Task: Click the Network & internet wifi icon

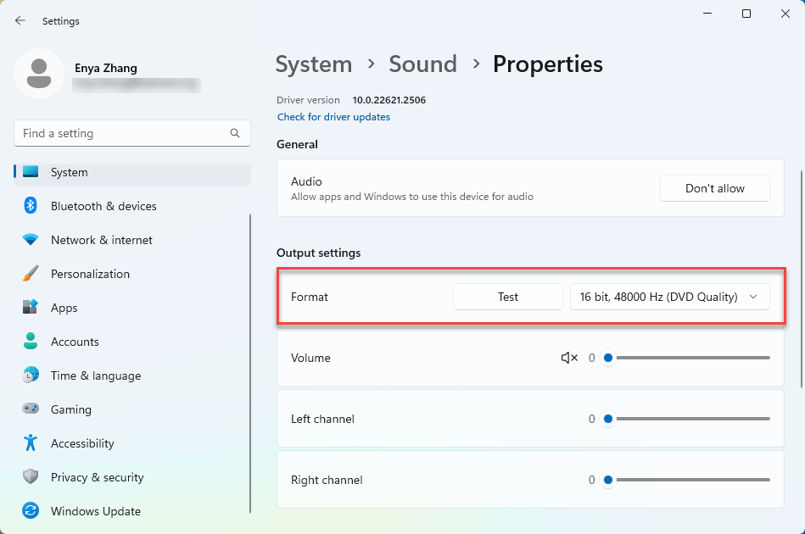Action: coord(31,240)
